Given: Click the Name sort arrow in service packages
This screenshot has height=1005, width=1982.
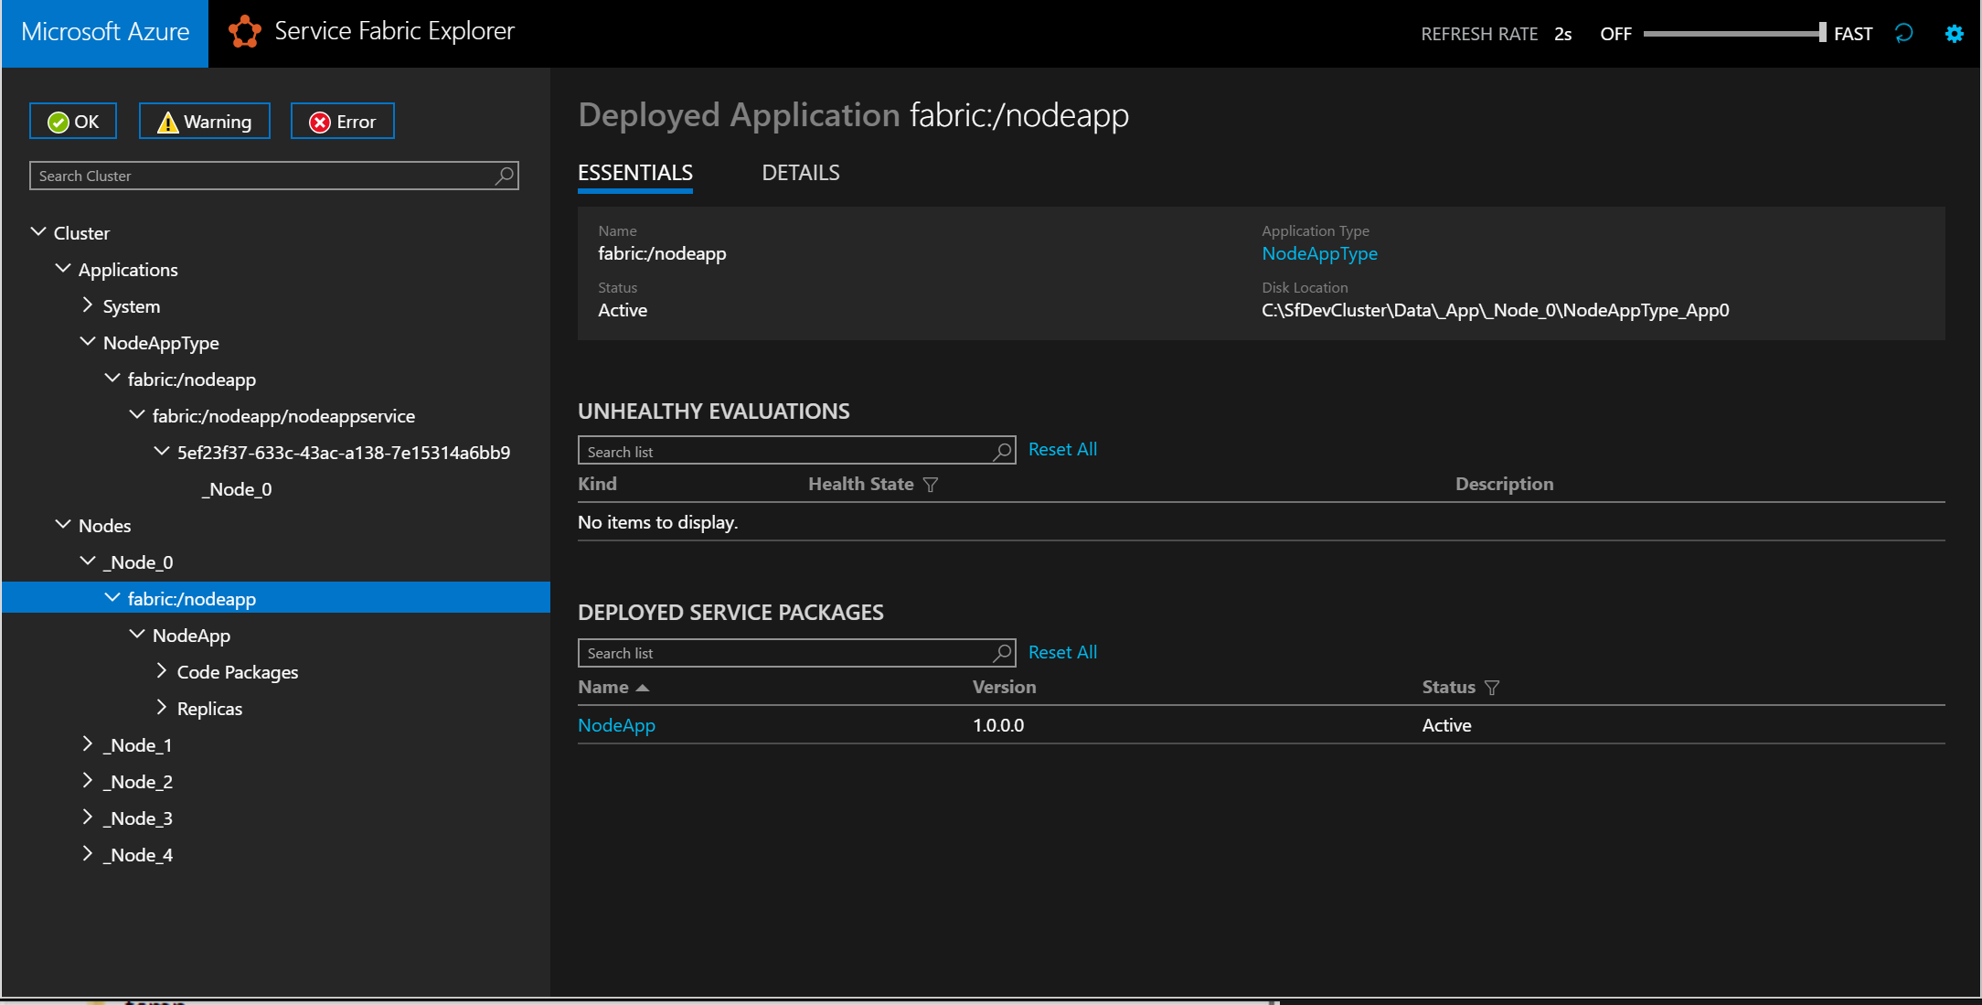Looking at the screenshot, I should [645, 686].
